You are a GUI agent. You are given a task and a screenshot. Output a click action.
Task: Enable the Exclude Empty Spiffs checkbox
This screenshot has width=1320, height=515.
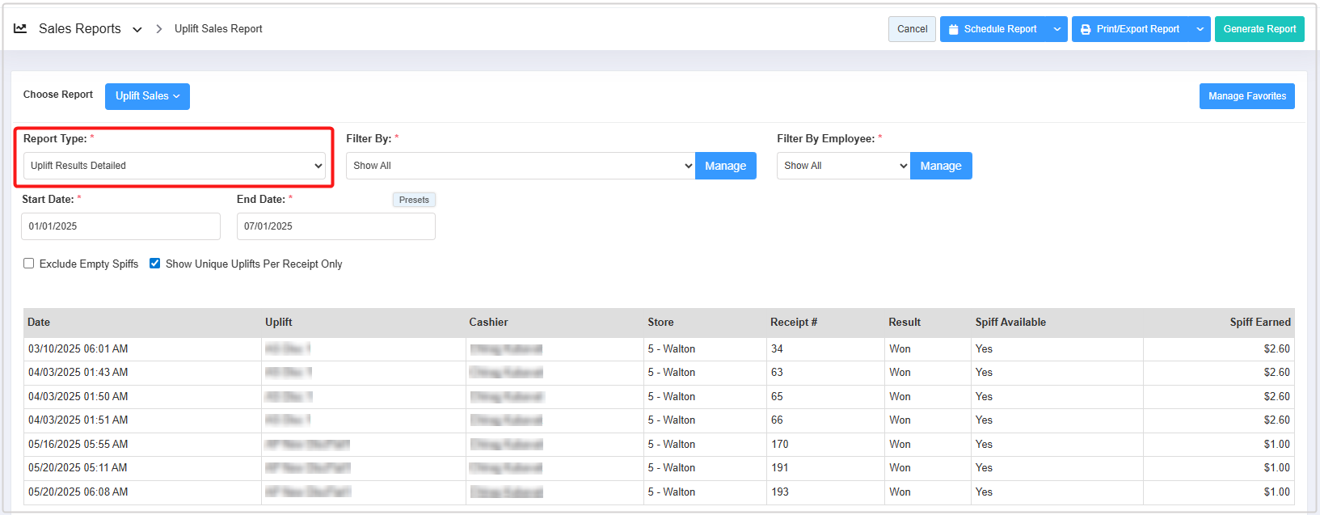29,264
